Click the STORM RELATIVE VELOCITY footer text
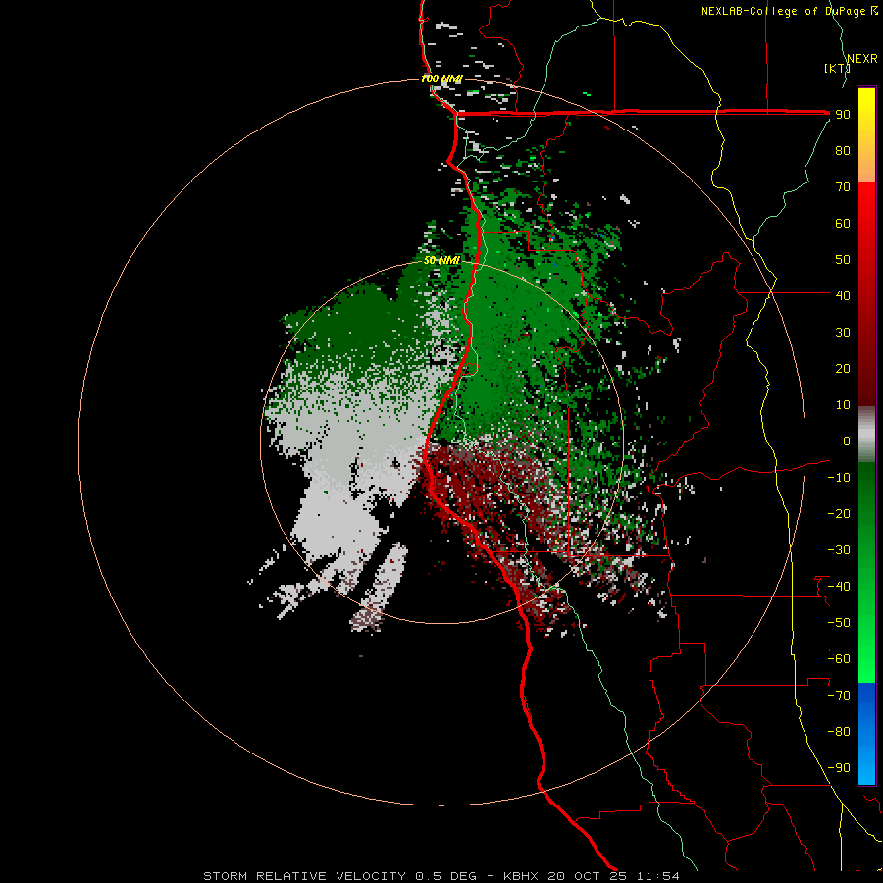The image size is (883, 883). point(304,876)
